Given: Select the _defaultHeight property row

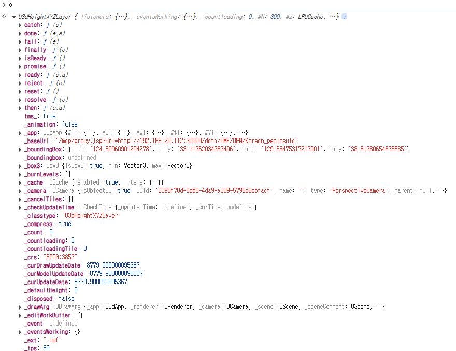Looking at the screenshot, I should (51, 290).
